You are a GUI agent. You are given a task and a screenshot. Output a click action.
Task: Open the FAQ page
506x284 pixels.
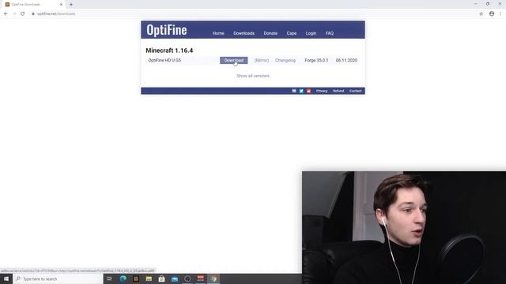[330, 33]
